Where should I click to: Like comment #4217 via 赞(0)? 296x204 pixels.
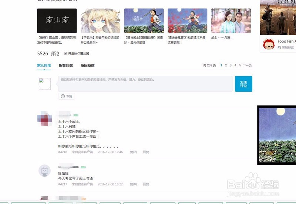pos(133,184)
